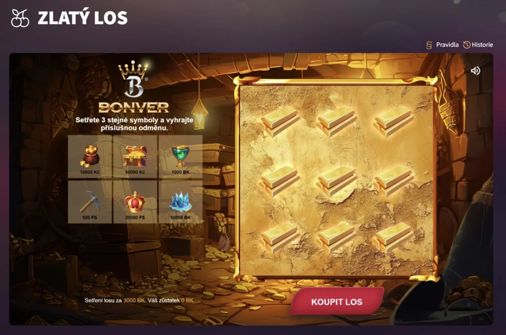
Task: Open the Pravidla rules link
Action: (x=442, y=45)
